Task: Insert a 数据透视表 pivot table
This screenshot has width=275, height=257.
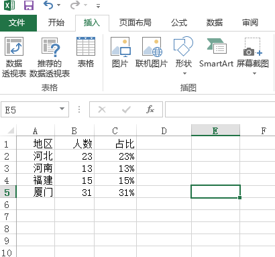Action: tap(14, 58)
